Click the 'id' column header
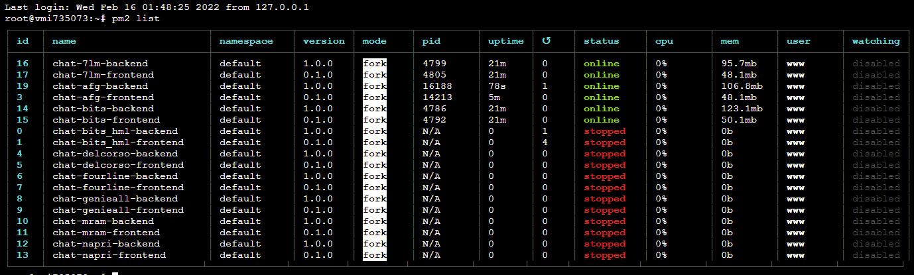Image resolution: width=914 pixels, height=275 pixels. pos(23,41)
